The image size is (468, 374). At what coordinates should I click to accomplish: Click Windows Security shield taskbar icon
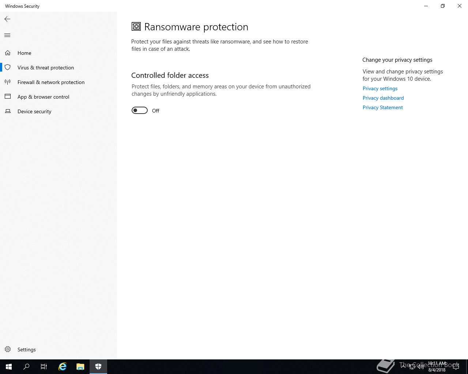[x=98, y=367]
